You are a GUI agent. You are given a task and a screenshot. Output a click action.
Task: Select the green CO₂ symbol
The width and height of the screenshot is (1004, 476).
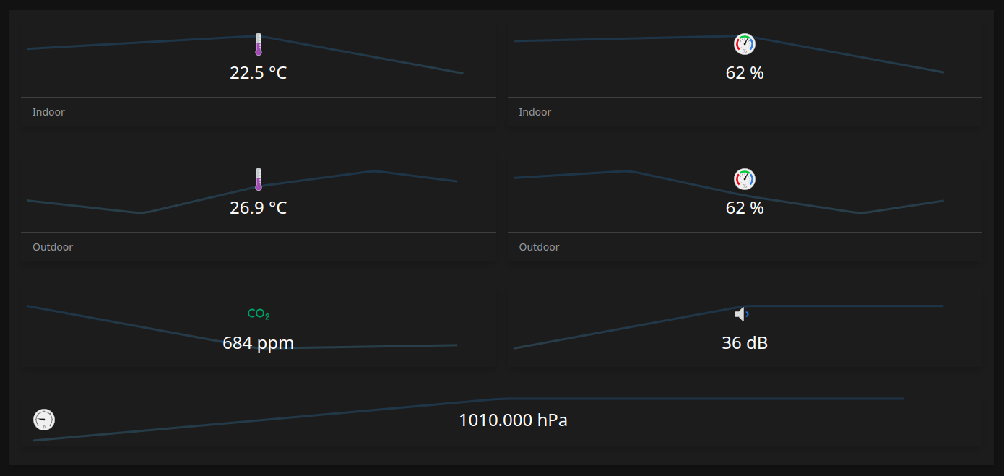click(258, 313)
